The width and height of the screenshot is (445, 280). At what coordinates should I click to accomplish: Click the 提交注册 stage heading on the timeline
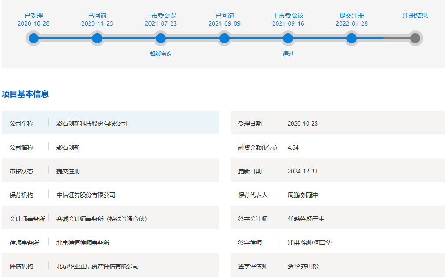pos(351,16)
